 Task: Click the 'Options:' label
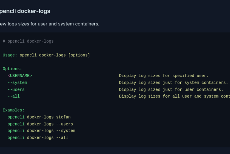coord(12,69)
